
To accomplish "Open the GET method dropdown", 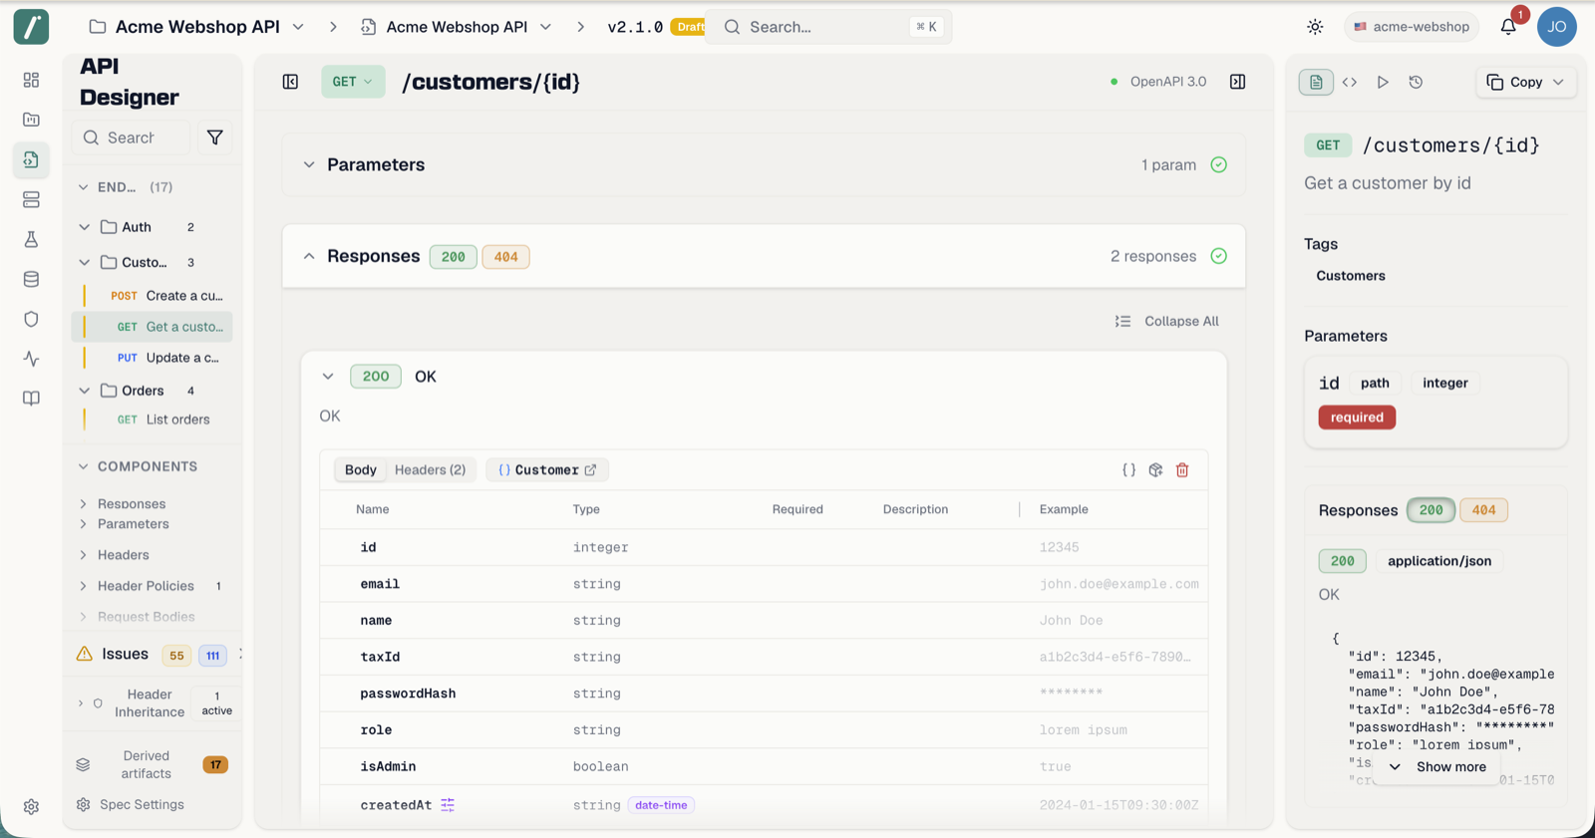I will 353,82.
